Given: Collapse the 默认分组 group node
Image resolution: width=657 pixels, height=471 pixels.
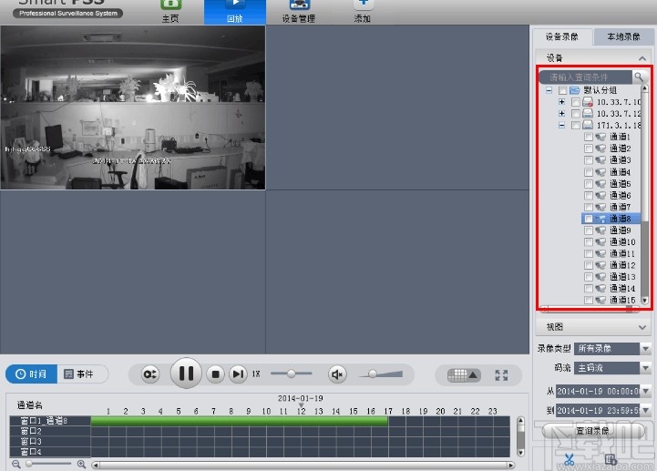Looking at the screenshot, I should pyautogui.click(x=549, y=90).
